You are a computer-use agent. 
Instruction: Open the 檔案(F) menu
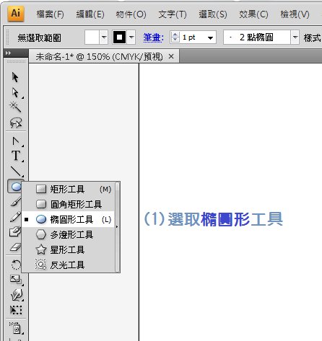51,14
